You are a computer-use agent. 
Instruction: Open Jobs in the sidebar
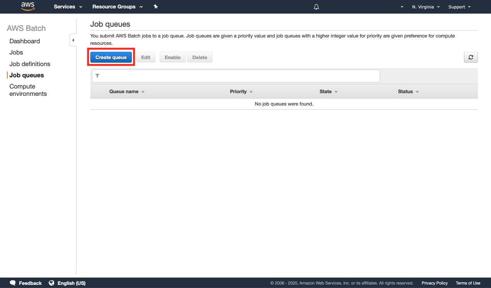(x=16, y=52)
